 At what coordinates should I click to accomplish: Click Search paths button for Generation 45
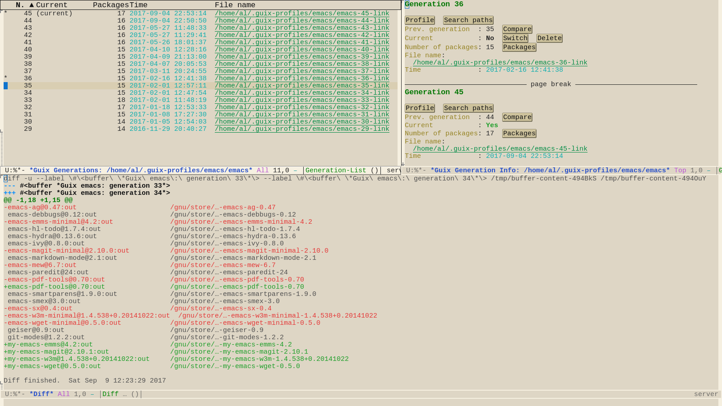pos(468,108)
